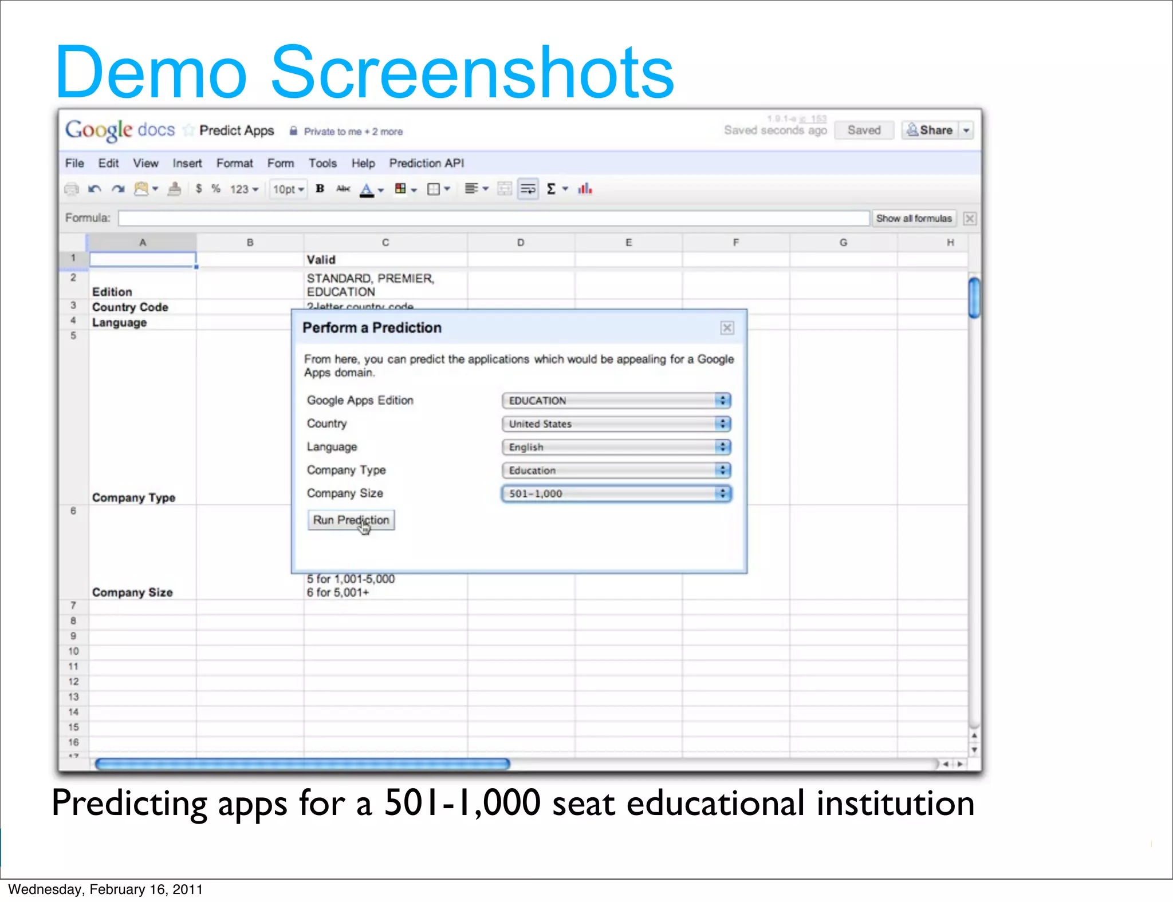The height and width of the screenshot is (902, 1173).
Task: Click the Google docs logo
Action: 120,130
